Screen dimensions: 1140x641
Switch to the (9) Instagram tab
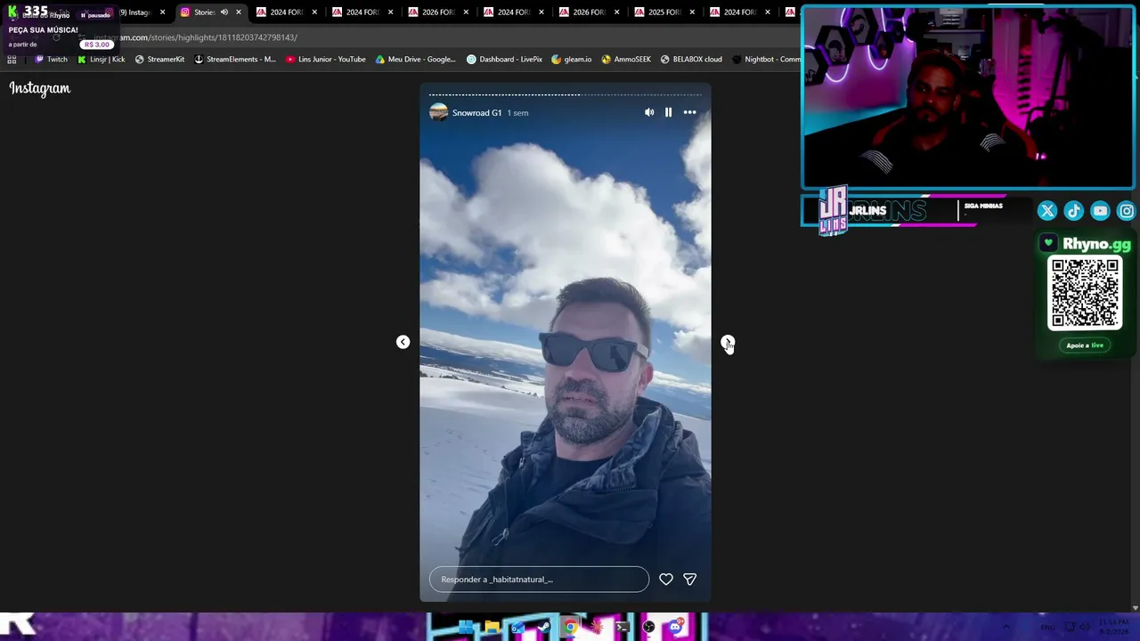pyautogui.click(x=135, y=12)
